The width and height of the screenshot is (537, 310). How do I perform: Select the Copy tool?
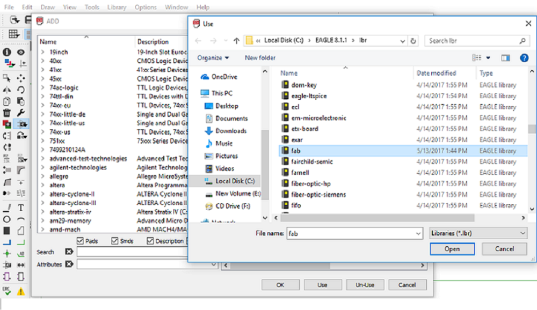tap(7, 101)
